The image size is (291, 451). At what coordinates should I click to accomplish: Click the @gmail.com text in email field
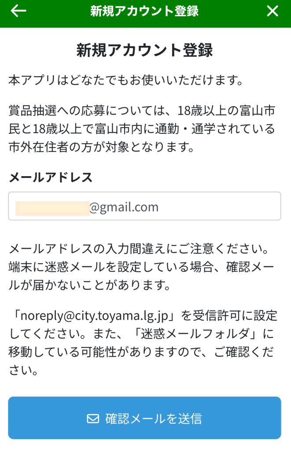pos(124,207)
